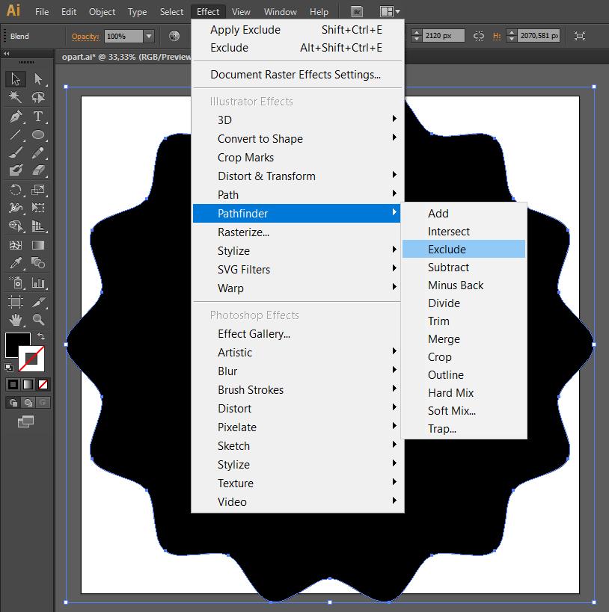Click the Opacity label link
The height and width of the screenshot is (612, 609).
pyautogui.click(x=86, y=36)
